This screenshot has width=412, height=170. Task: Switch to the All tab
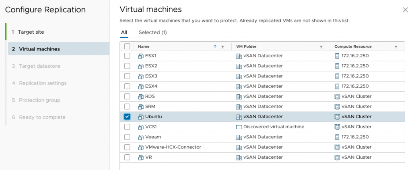(124, 32)
